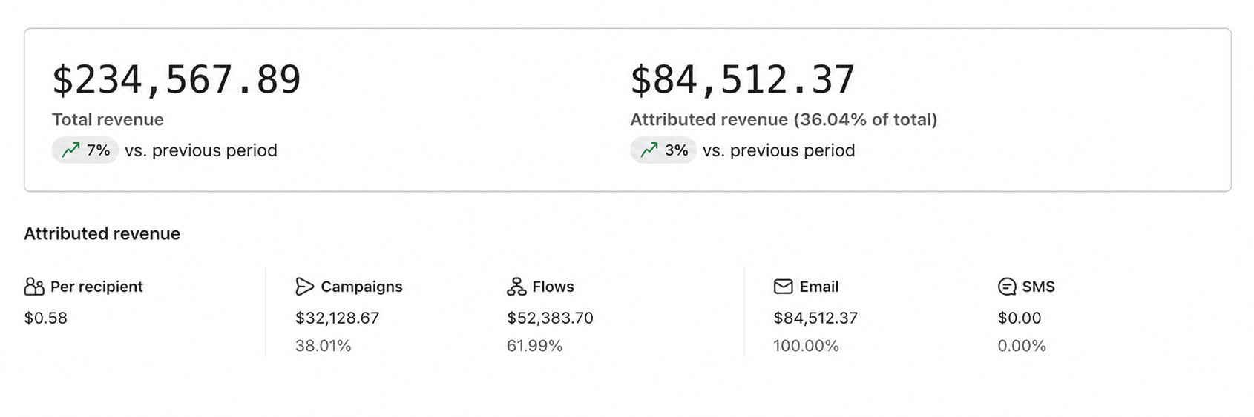
Task: Click the Per recipient people icon
Action: (x=34, y=287)
